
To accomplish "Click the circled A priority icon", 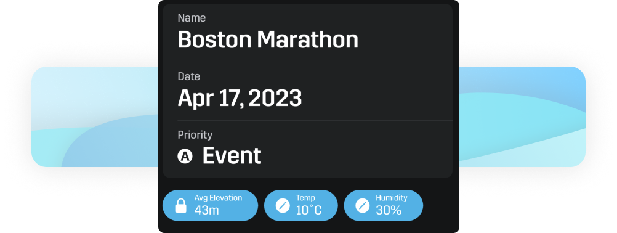I will pyautogui.click(x=185, y=156).
